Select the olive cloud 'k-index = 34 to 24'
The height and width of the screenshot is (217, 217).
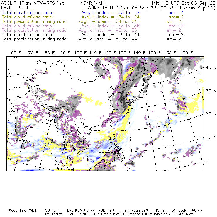pyautogui.click(x=116, y=17)
